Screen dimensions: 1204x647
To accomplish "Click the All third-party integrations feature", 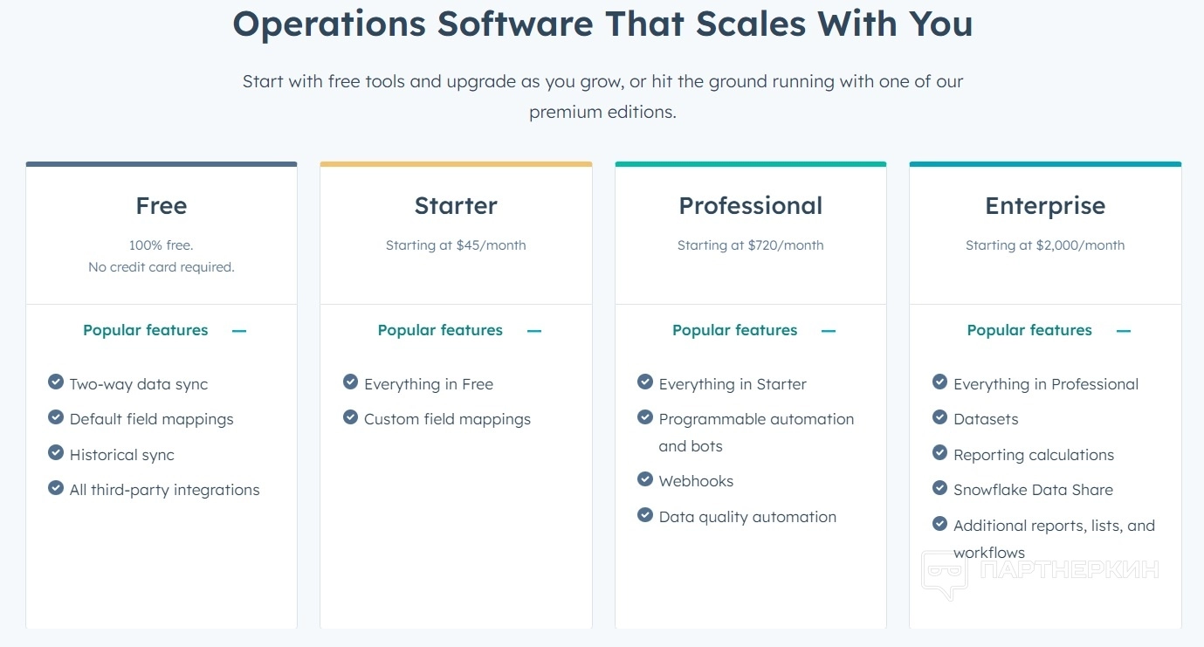I will 164,490.
